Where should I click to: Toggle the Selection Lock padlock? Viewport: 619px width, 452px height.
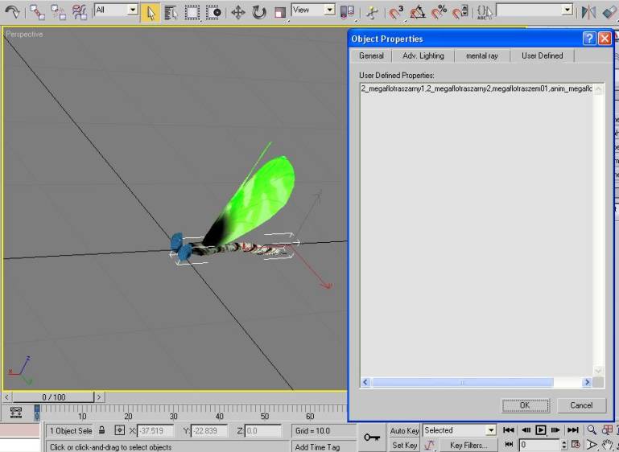pyautogui.click(x=102, y=431)
